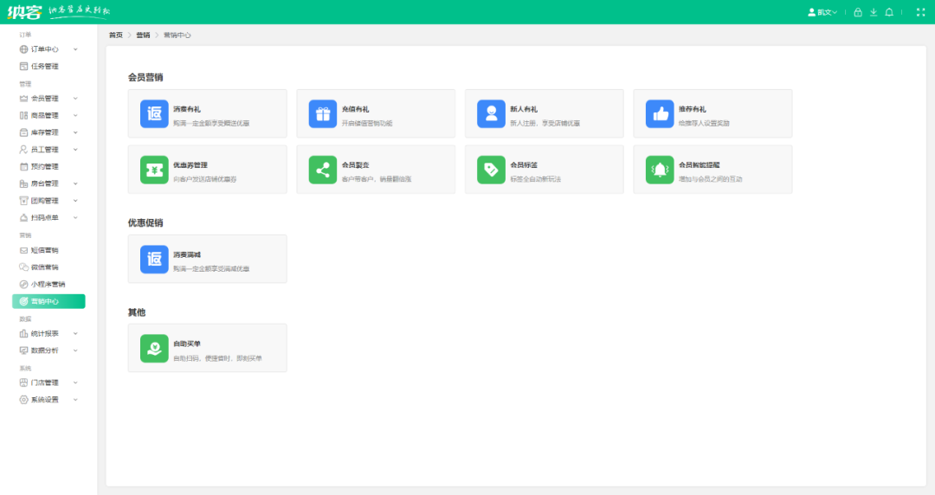Click the 门店管理 store icon
The width and height of the screenshot is (935, 495).
tap(24, 382)
